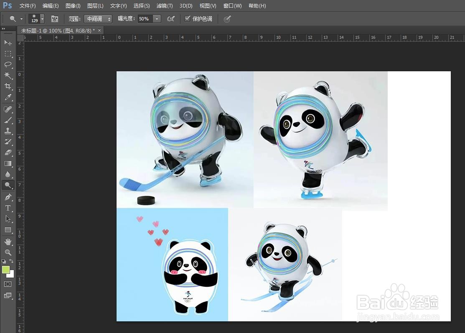This screenshot has width=465, height=333.
Task: Toggle Quick Mask mode
Action: (8, 284)
